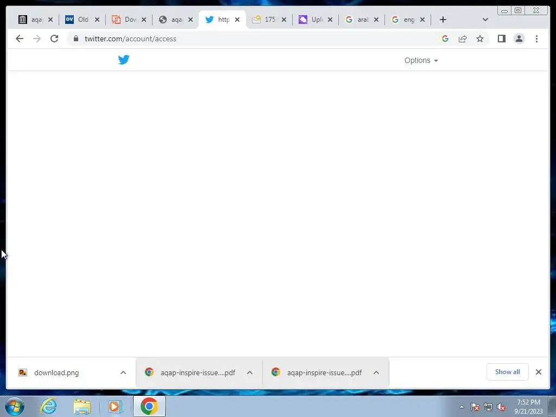Click the Chrome taskbar icon
This screenshot has height=417, width=556.
(149, 406)
